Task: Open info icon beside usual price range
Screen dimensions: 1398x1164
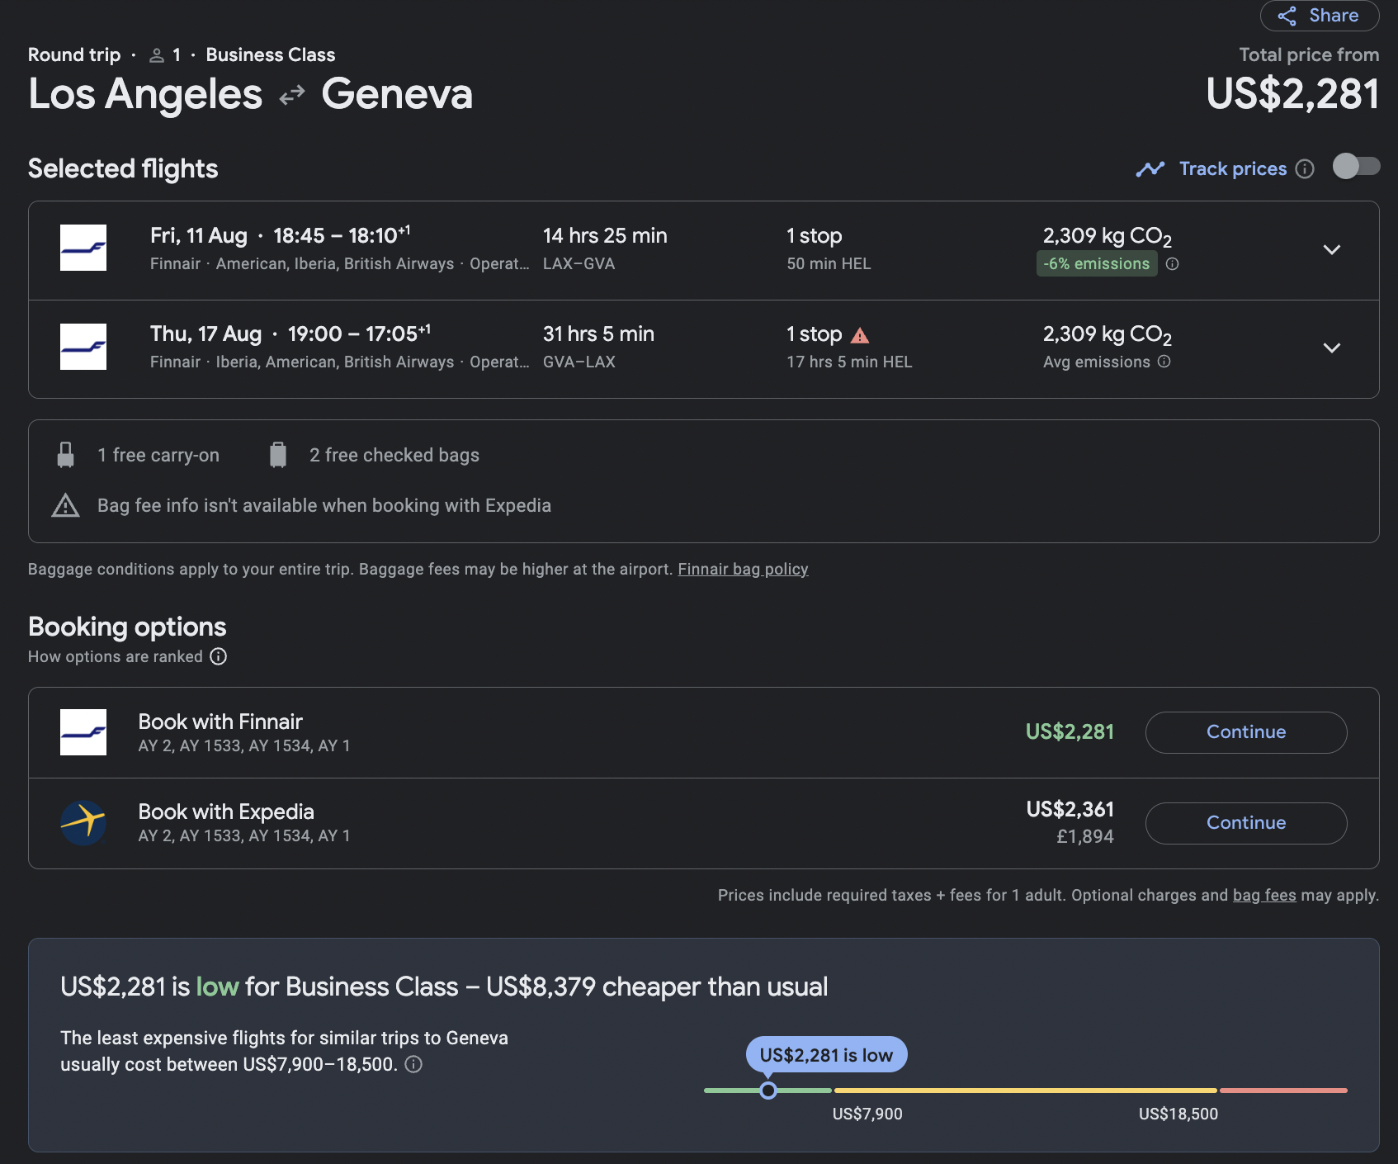Action: pyautogui.click(x=414, y=1064)
